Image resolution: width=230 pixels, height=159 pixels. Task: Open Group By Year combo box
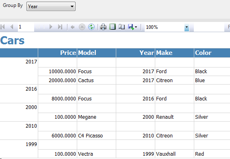pyautogui.click(x=51, y=7)
